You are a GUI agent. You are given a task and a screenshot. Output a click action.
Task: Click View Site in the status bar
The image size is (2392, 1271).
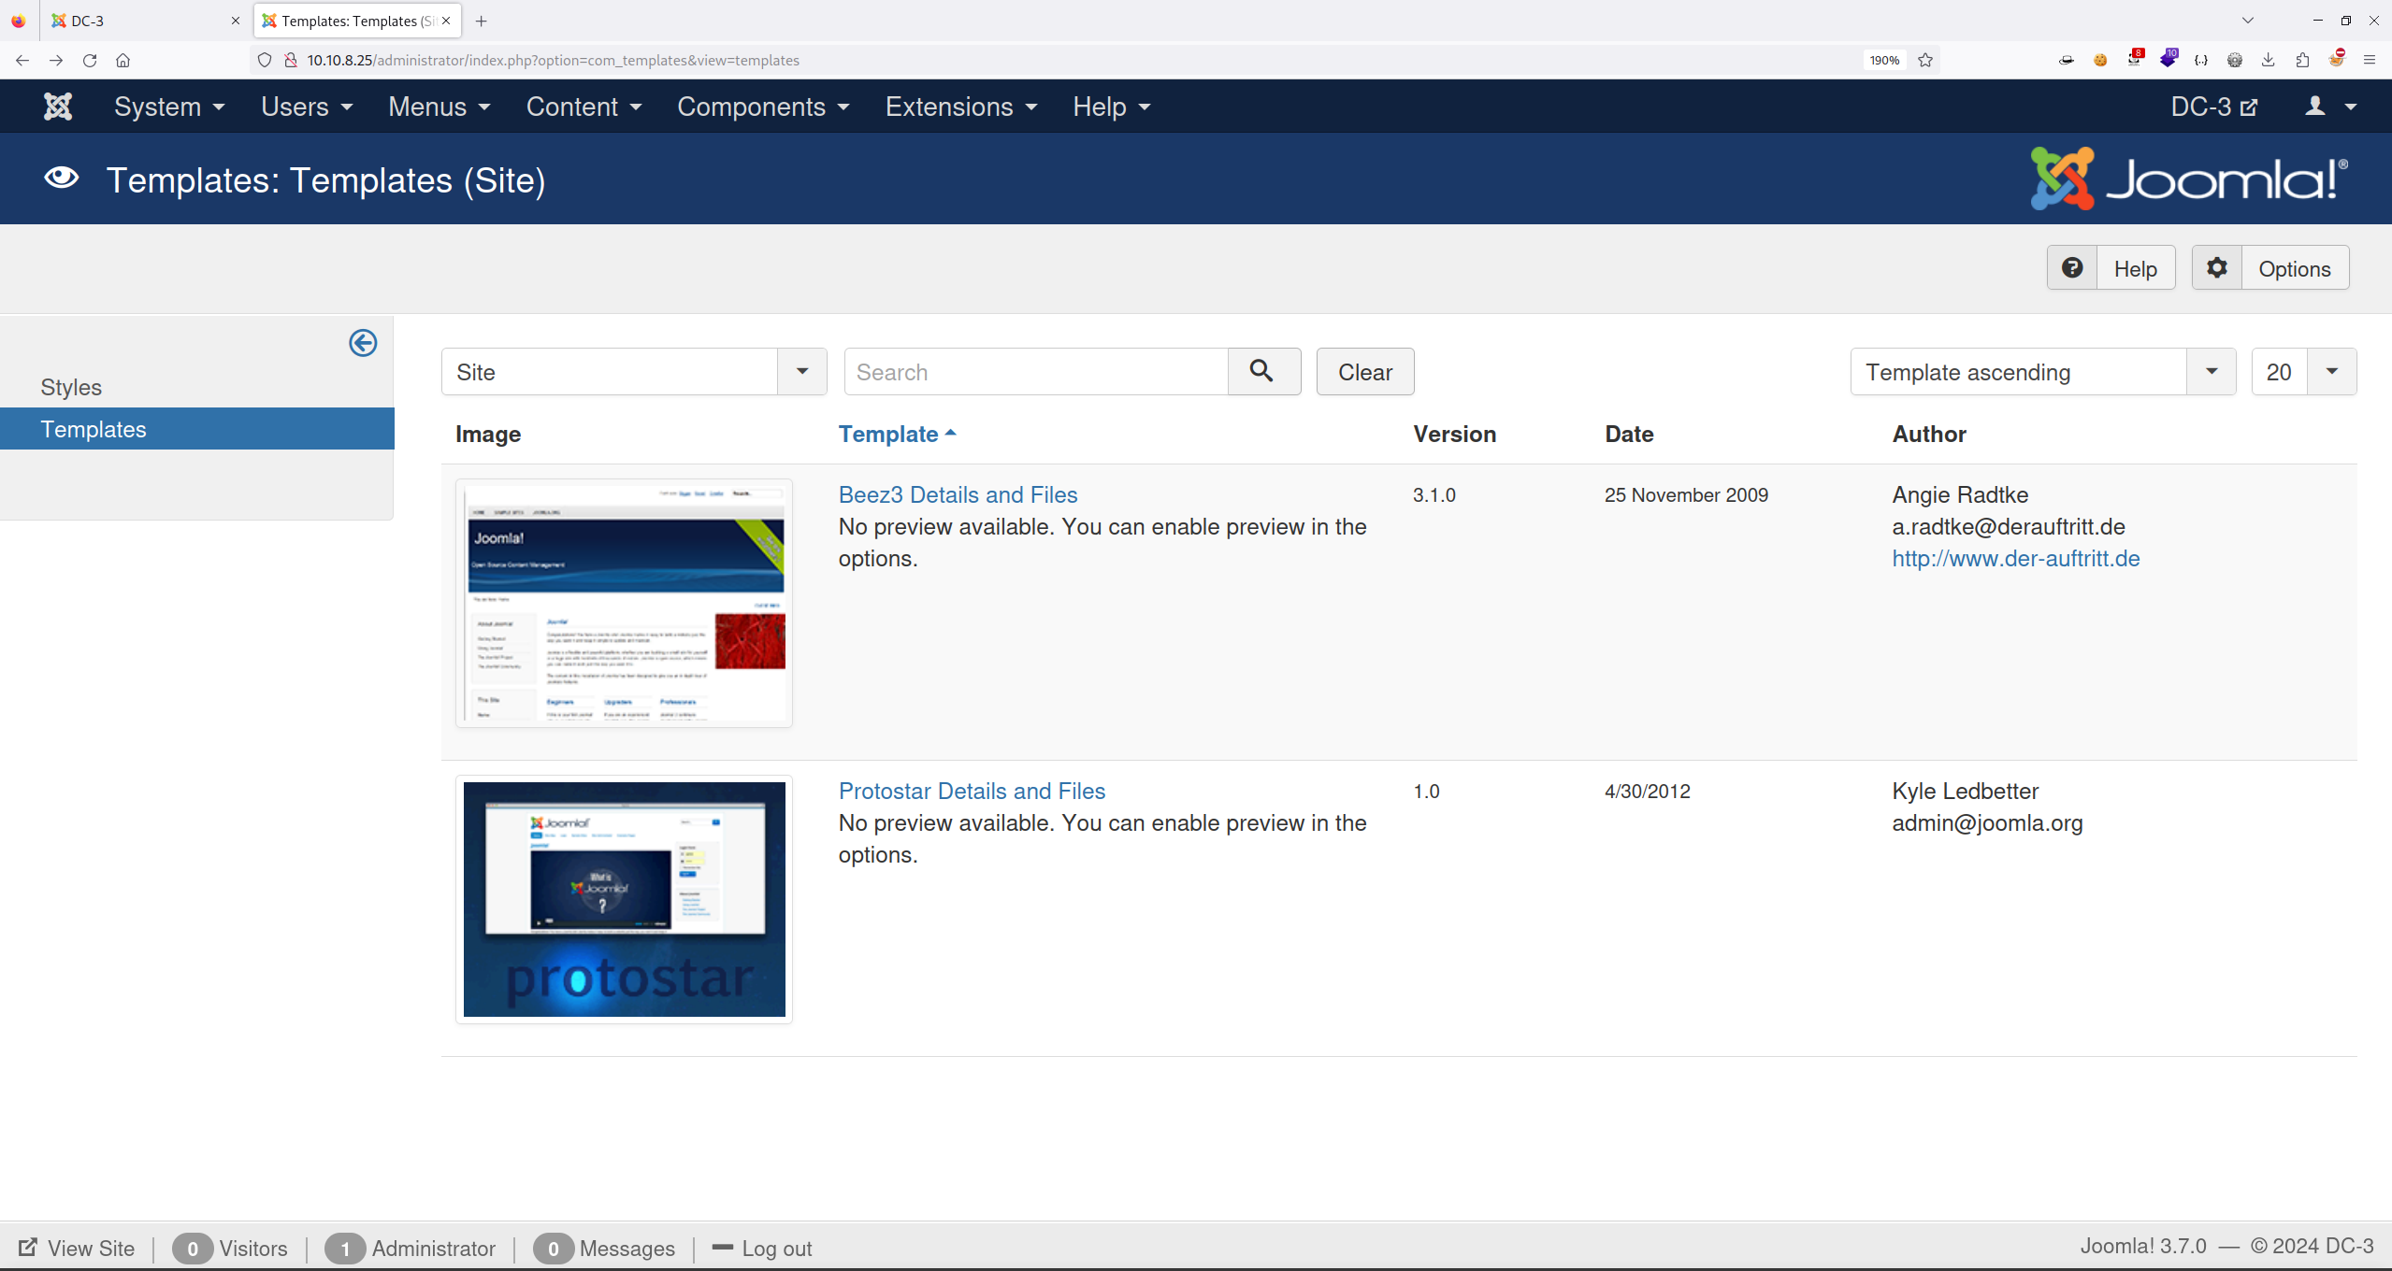(x=78, y=1249)
